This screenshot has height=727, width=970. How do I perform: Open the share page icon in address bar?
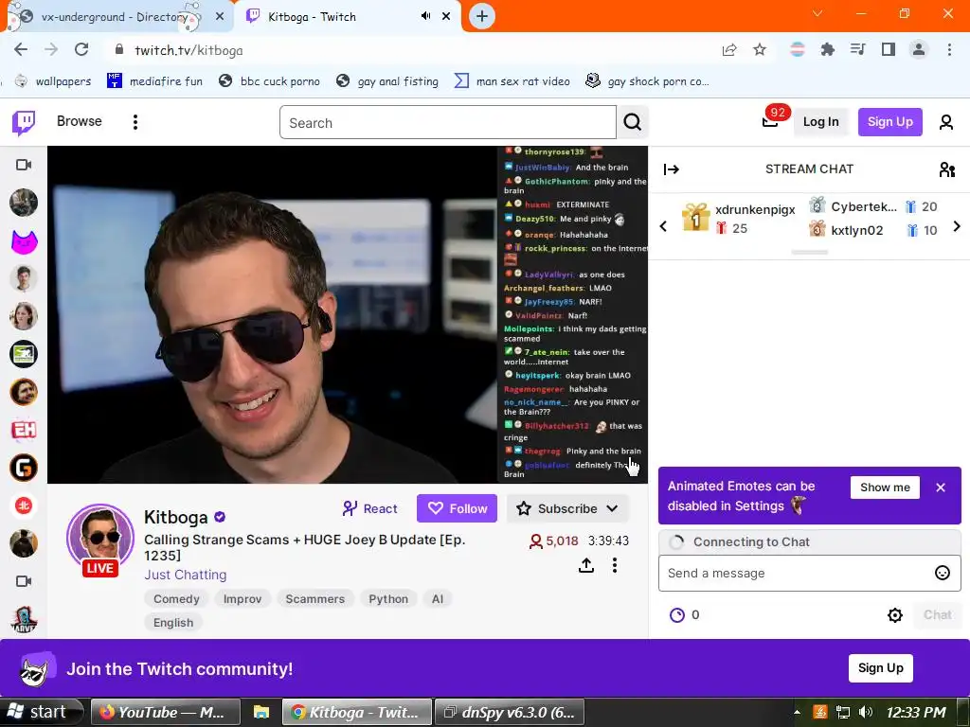point(729,49)
